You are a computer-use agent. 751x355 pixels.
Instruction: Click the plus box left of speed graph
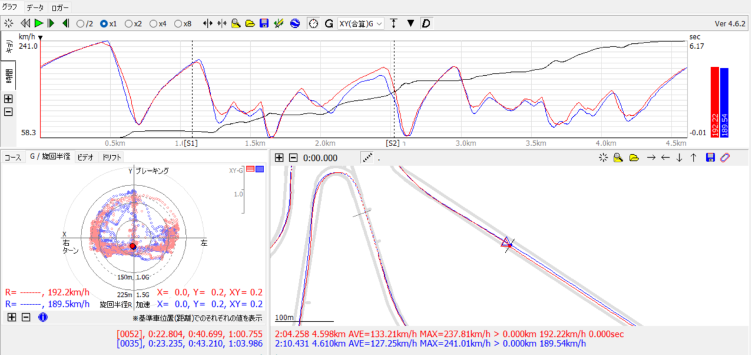(x=8, y=98)
